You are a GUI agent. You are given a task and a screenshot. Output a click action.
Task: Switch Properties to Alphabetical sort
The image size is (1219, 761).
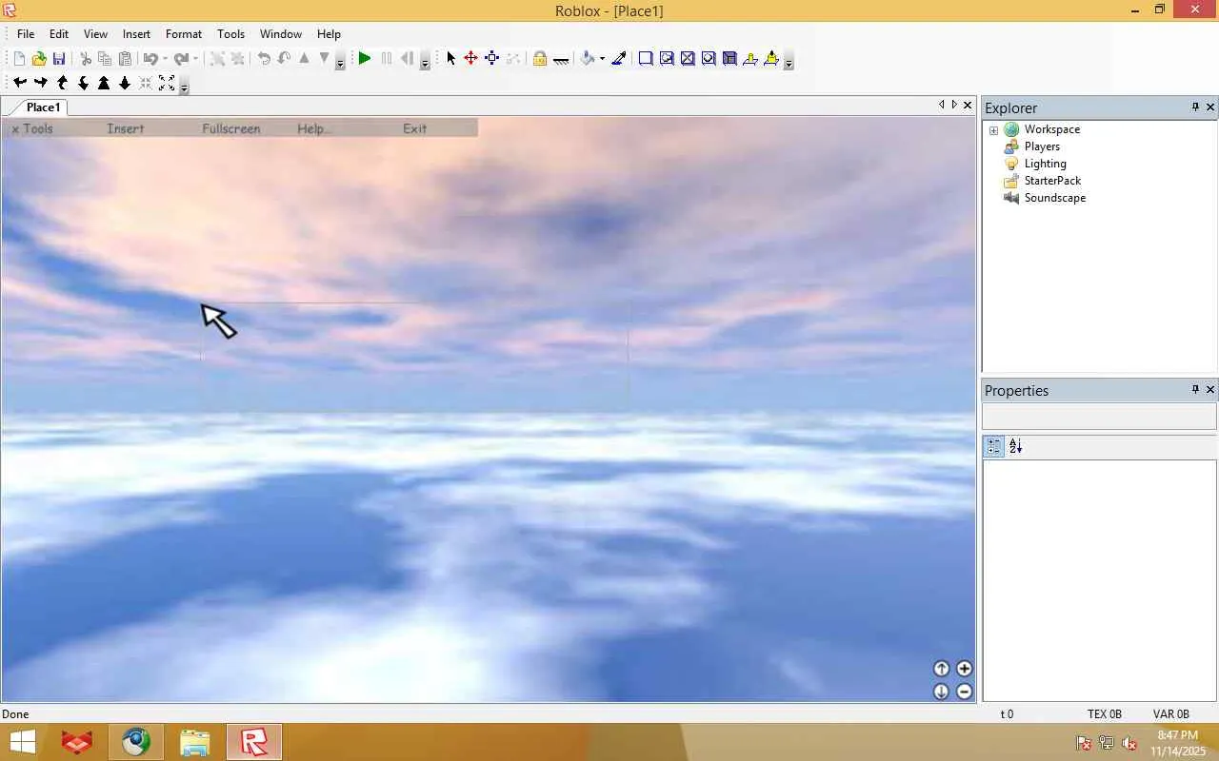(x=1015, y=446)
